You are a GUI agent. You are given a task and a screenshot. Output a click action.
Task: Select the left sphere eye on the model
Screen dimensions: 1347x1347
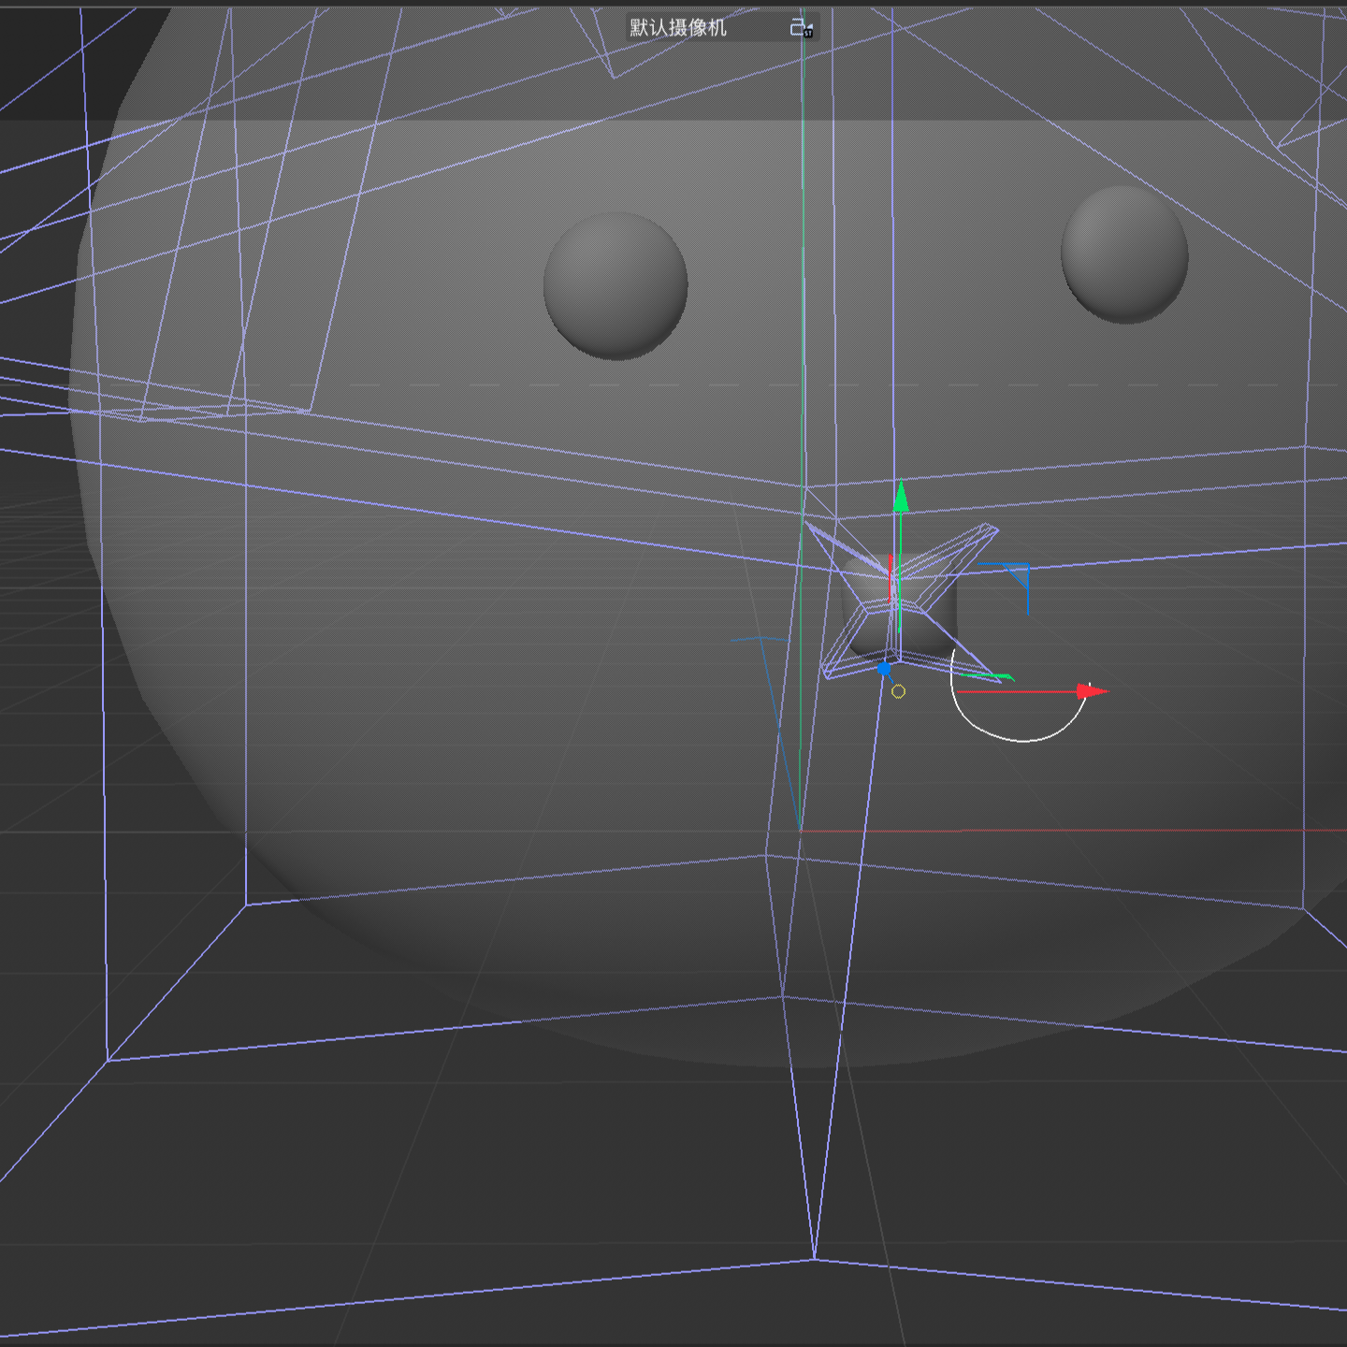coord(616,285)
